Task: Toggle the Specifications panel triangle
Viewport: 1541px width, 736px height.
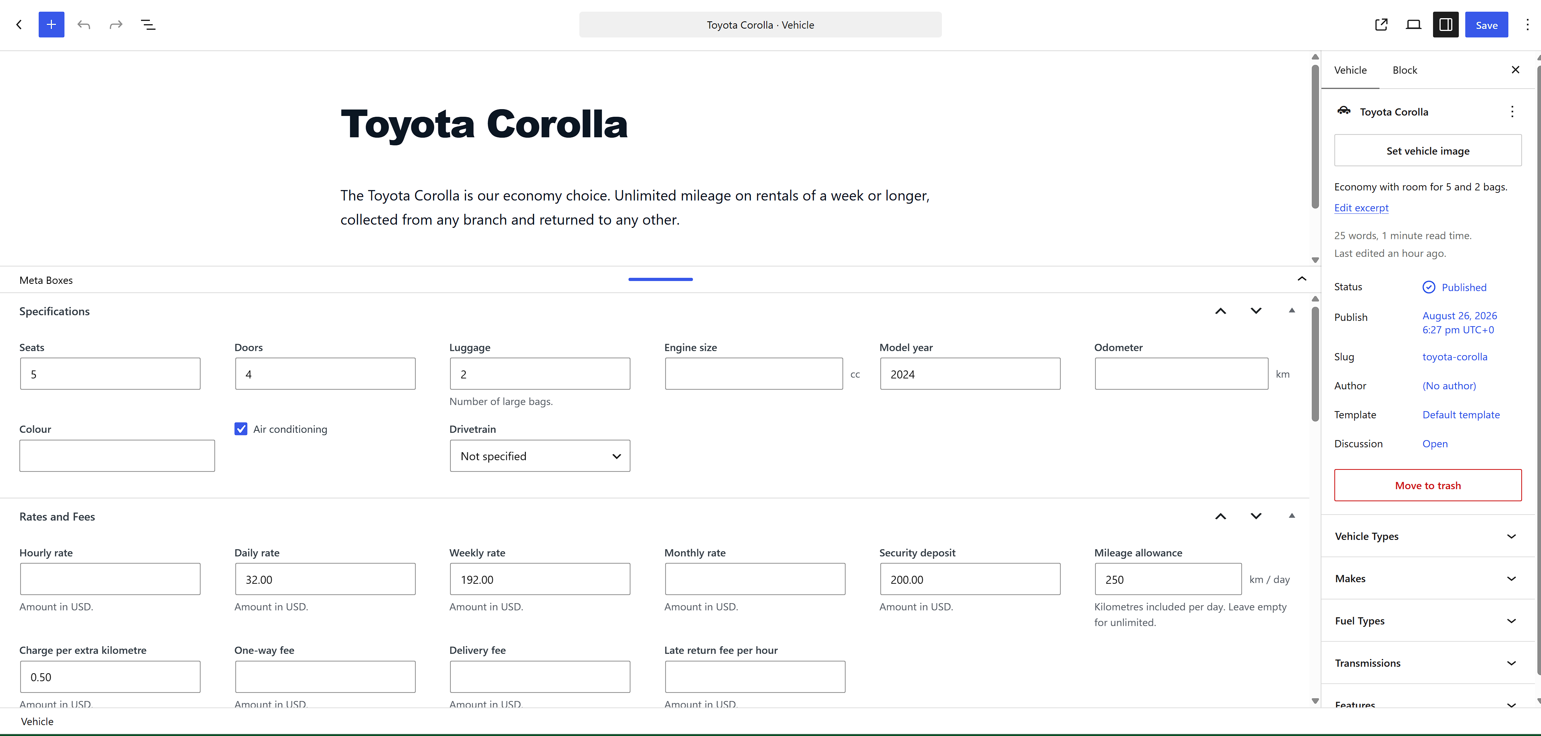Action: tap(1292, 310)
